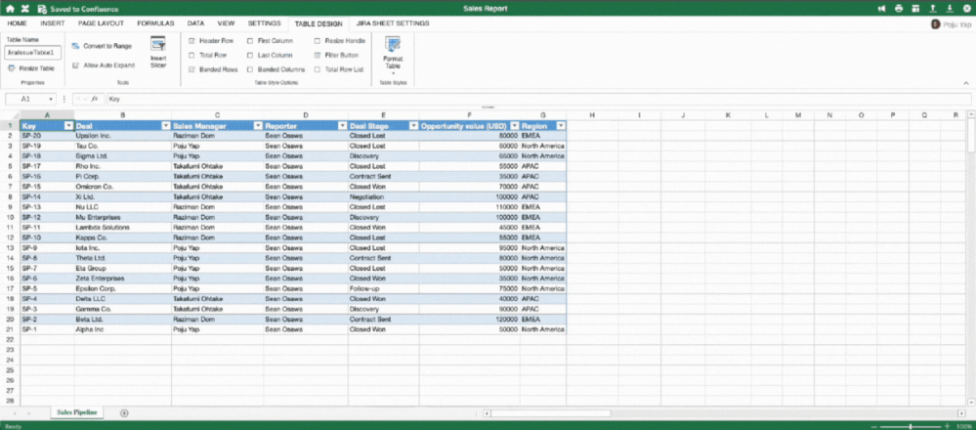Open the Region column filter dropdown
The height and width of the screenshot is (430, 976).
561,126
